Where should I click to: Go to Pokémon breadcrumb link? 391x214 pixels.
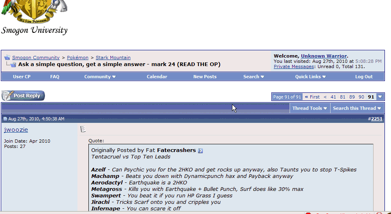pos(77,58)
